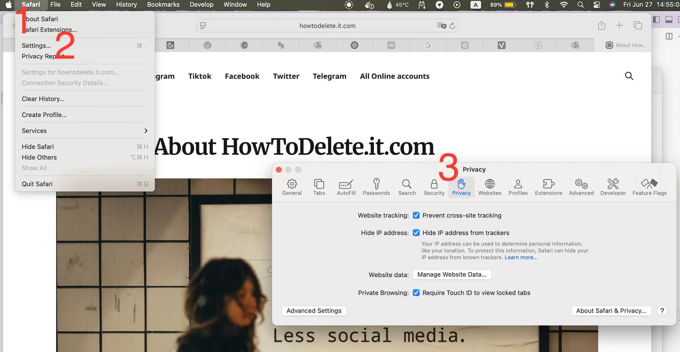Choose Settings… from the Safari menu
The height and width of the screenshot is (352, 680).
point(85,46)
